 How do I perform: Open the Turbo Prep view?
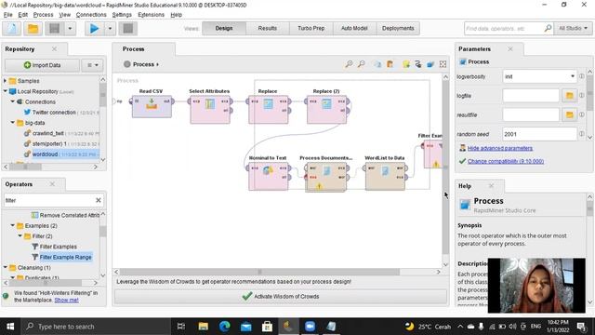point(311,29)
